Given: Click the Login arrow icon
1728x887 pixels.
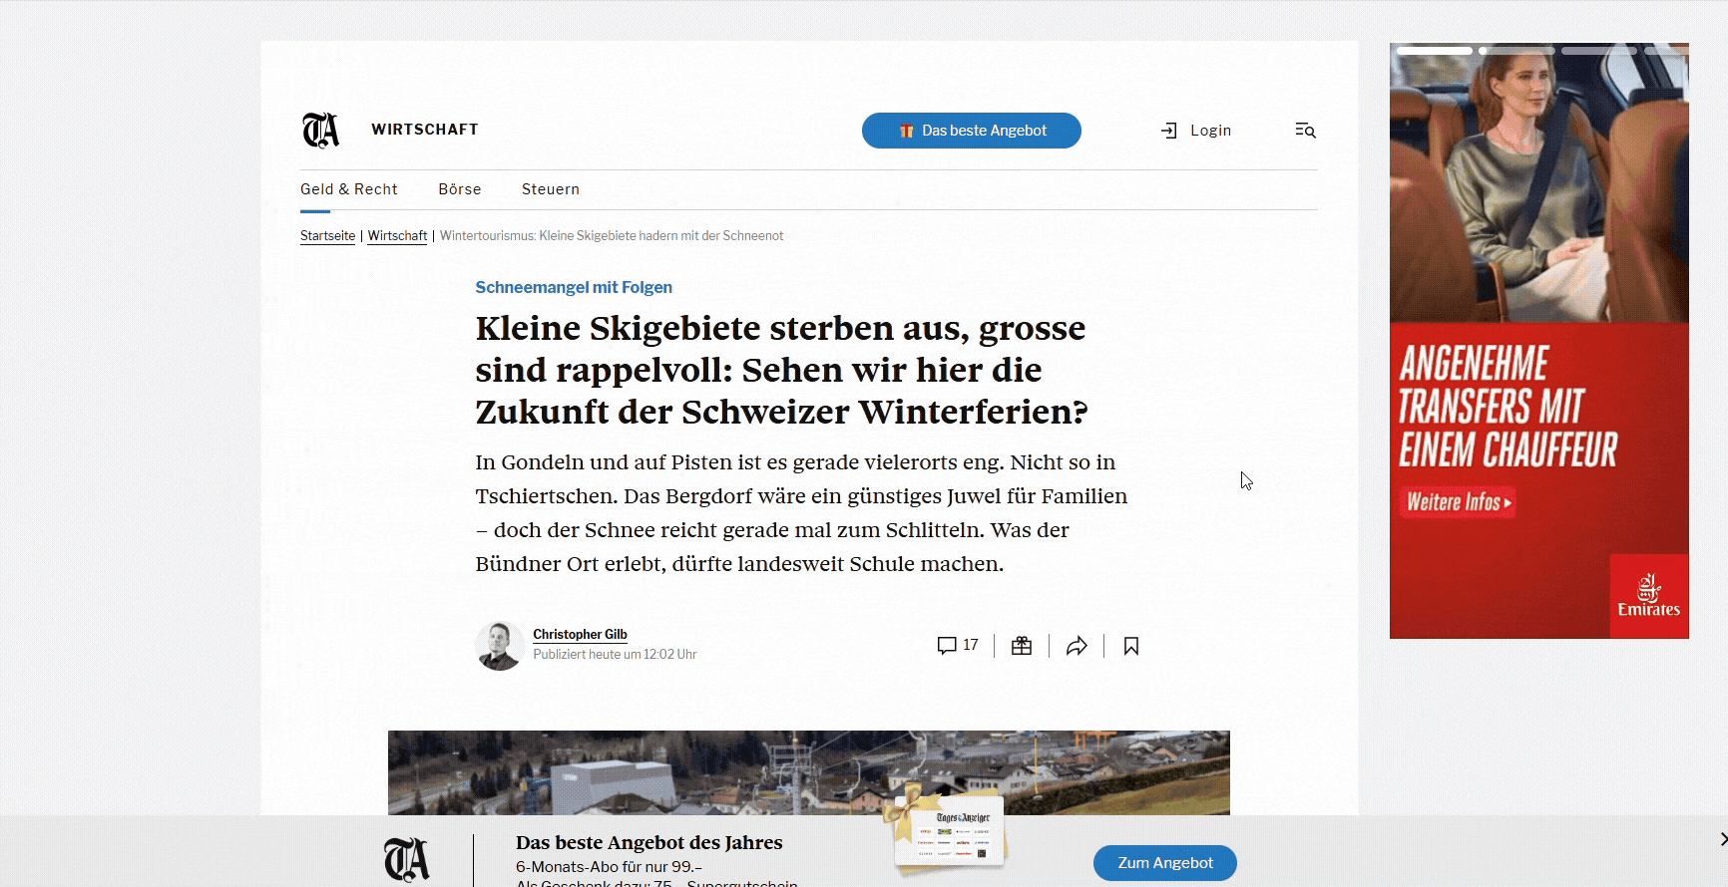Looking at the screenshot, I should click(1169, 131).
